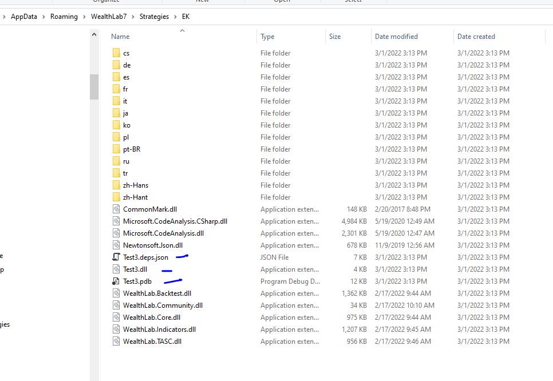Screen dimensions: 553x381
Task: Click the Newtonsoft.Json.dll file icon
Action: pos(116,245)
